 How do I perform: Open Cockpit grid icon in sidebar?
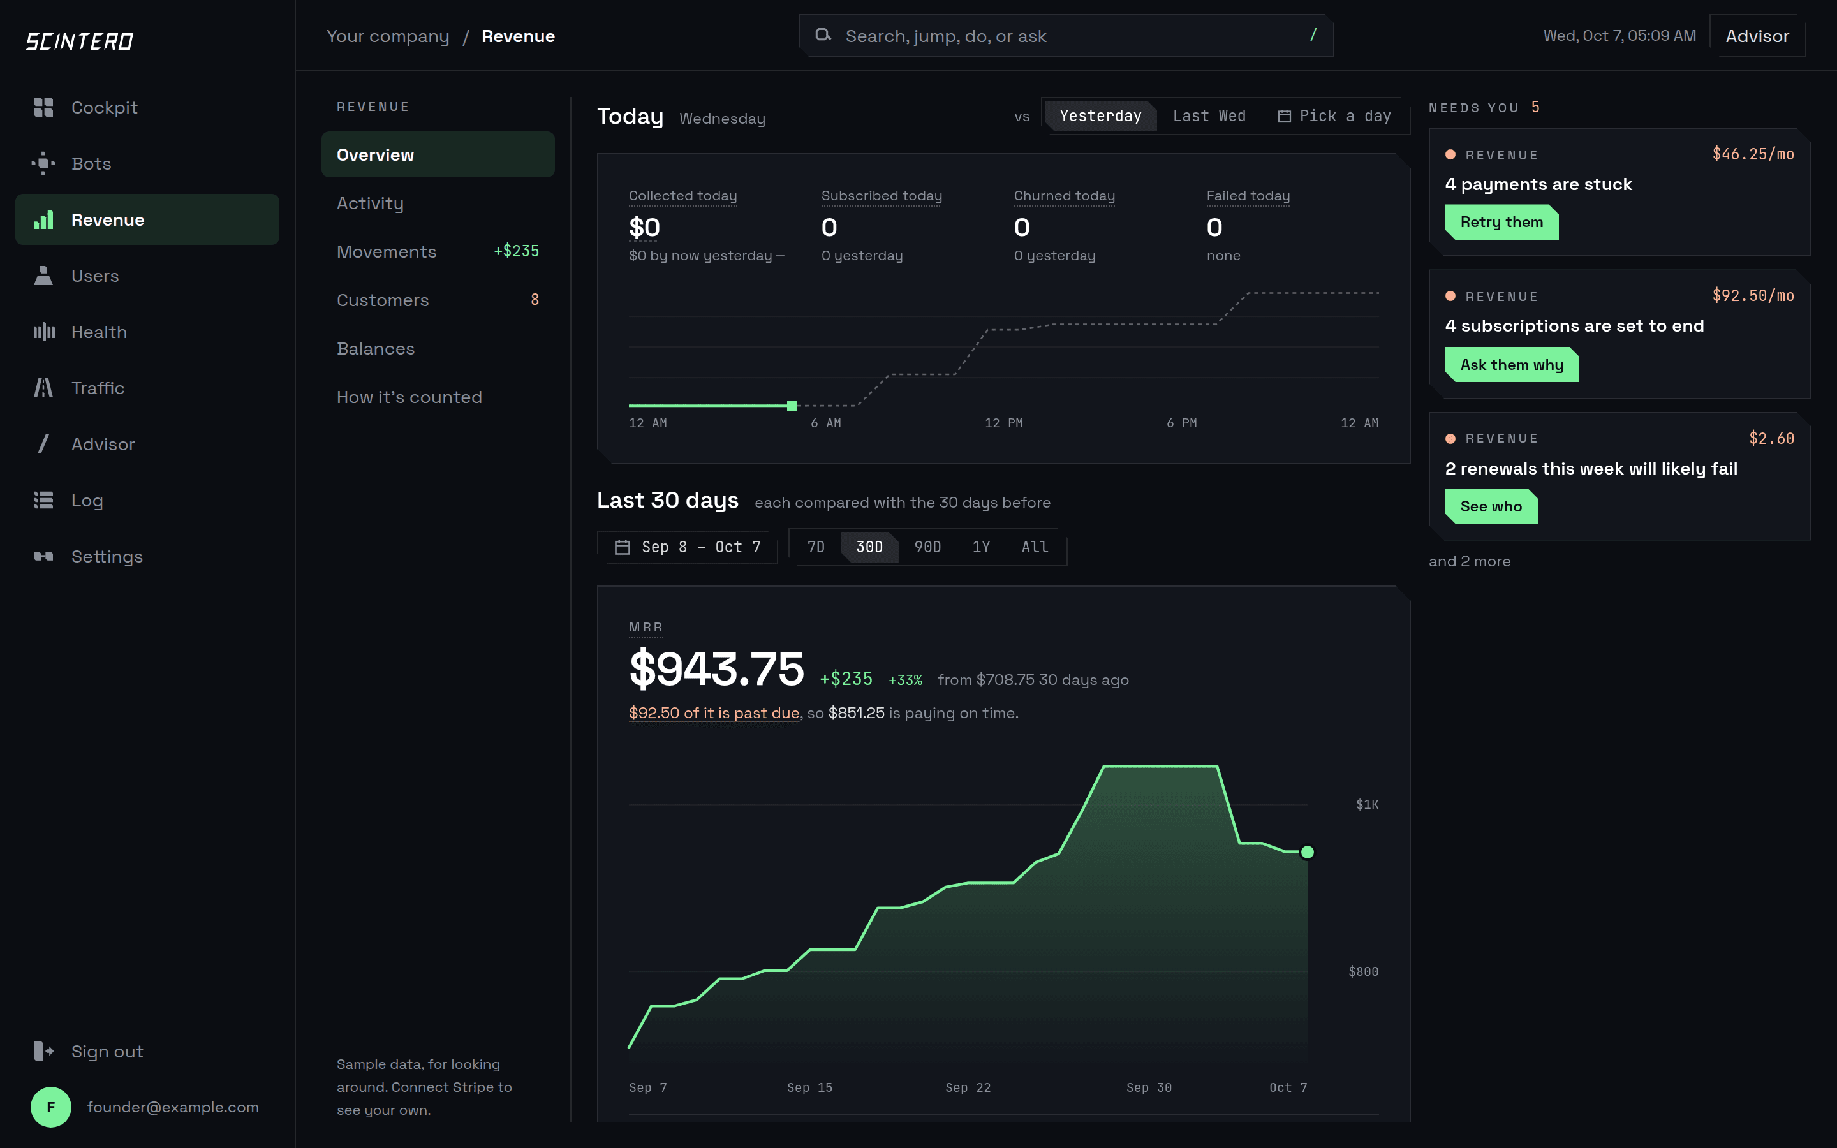tap(43, 107)
